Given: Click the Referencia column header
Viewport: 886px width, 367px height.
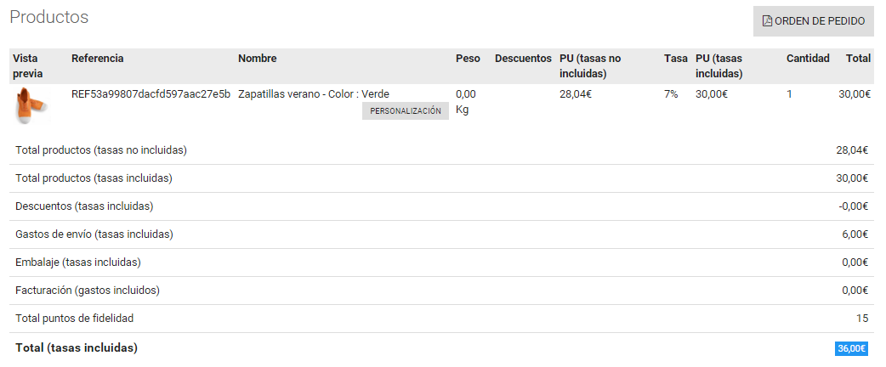Looking at the screenshot, I should [97, 58].
